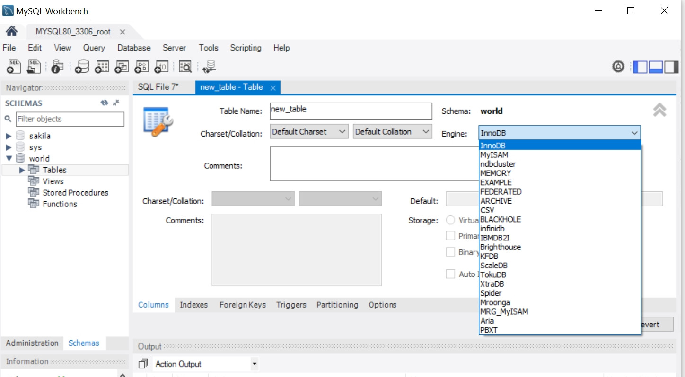The image size is (685, 377).
Task: Click the expand-arrows icon in the SCHEMAS header
Action: 116,103
